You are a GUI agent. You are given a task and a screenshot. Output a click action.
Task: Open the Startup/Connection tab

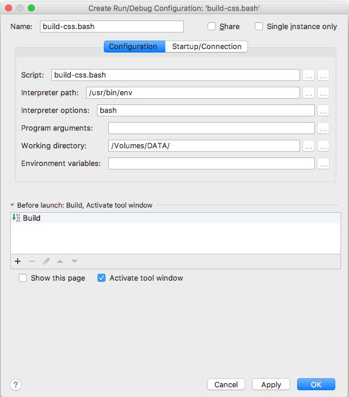[206, 47]
